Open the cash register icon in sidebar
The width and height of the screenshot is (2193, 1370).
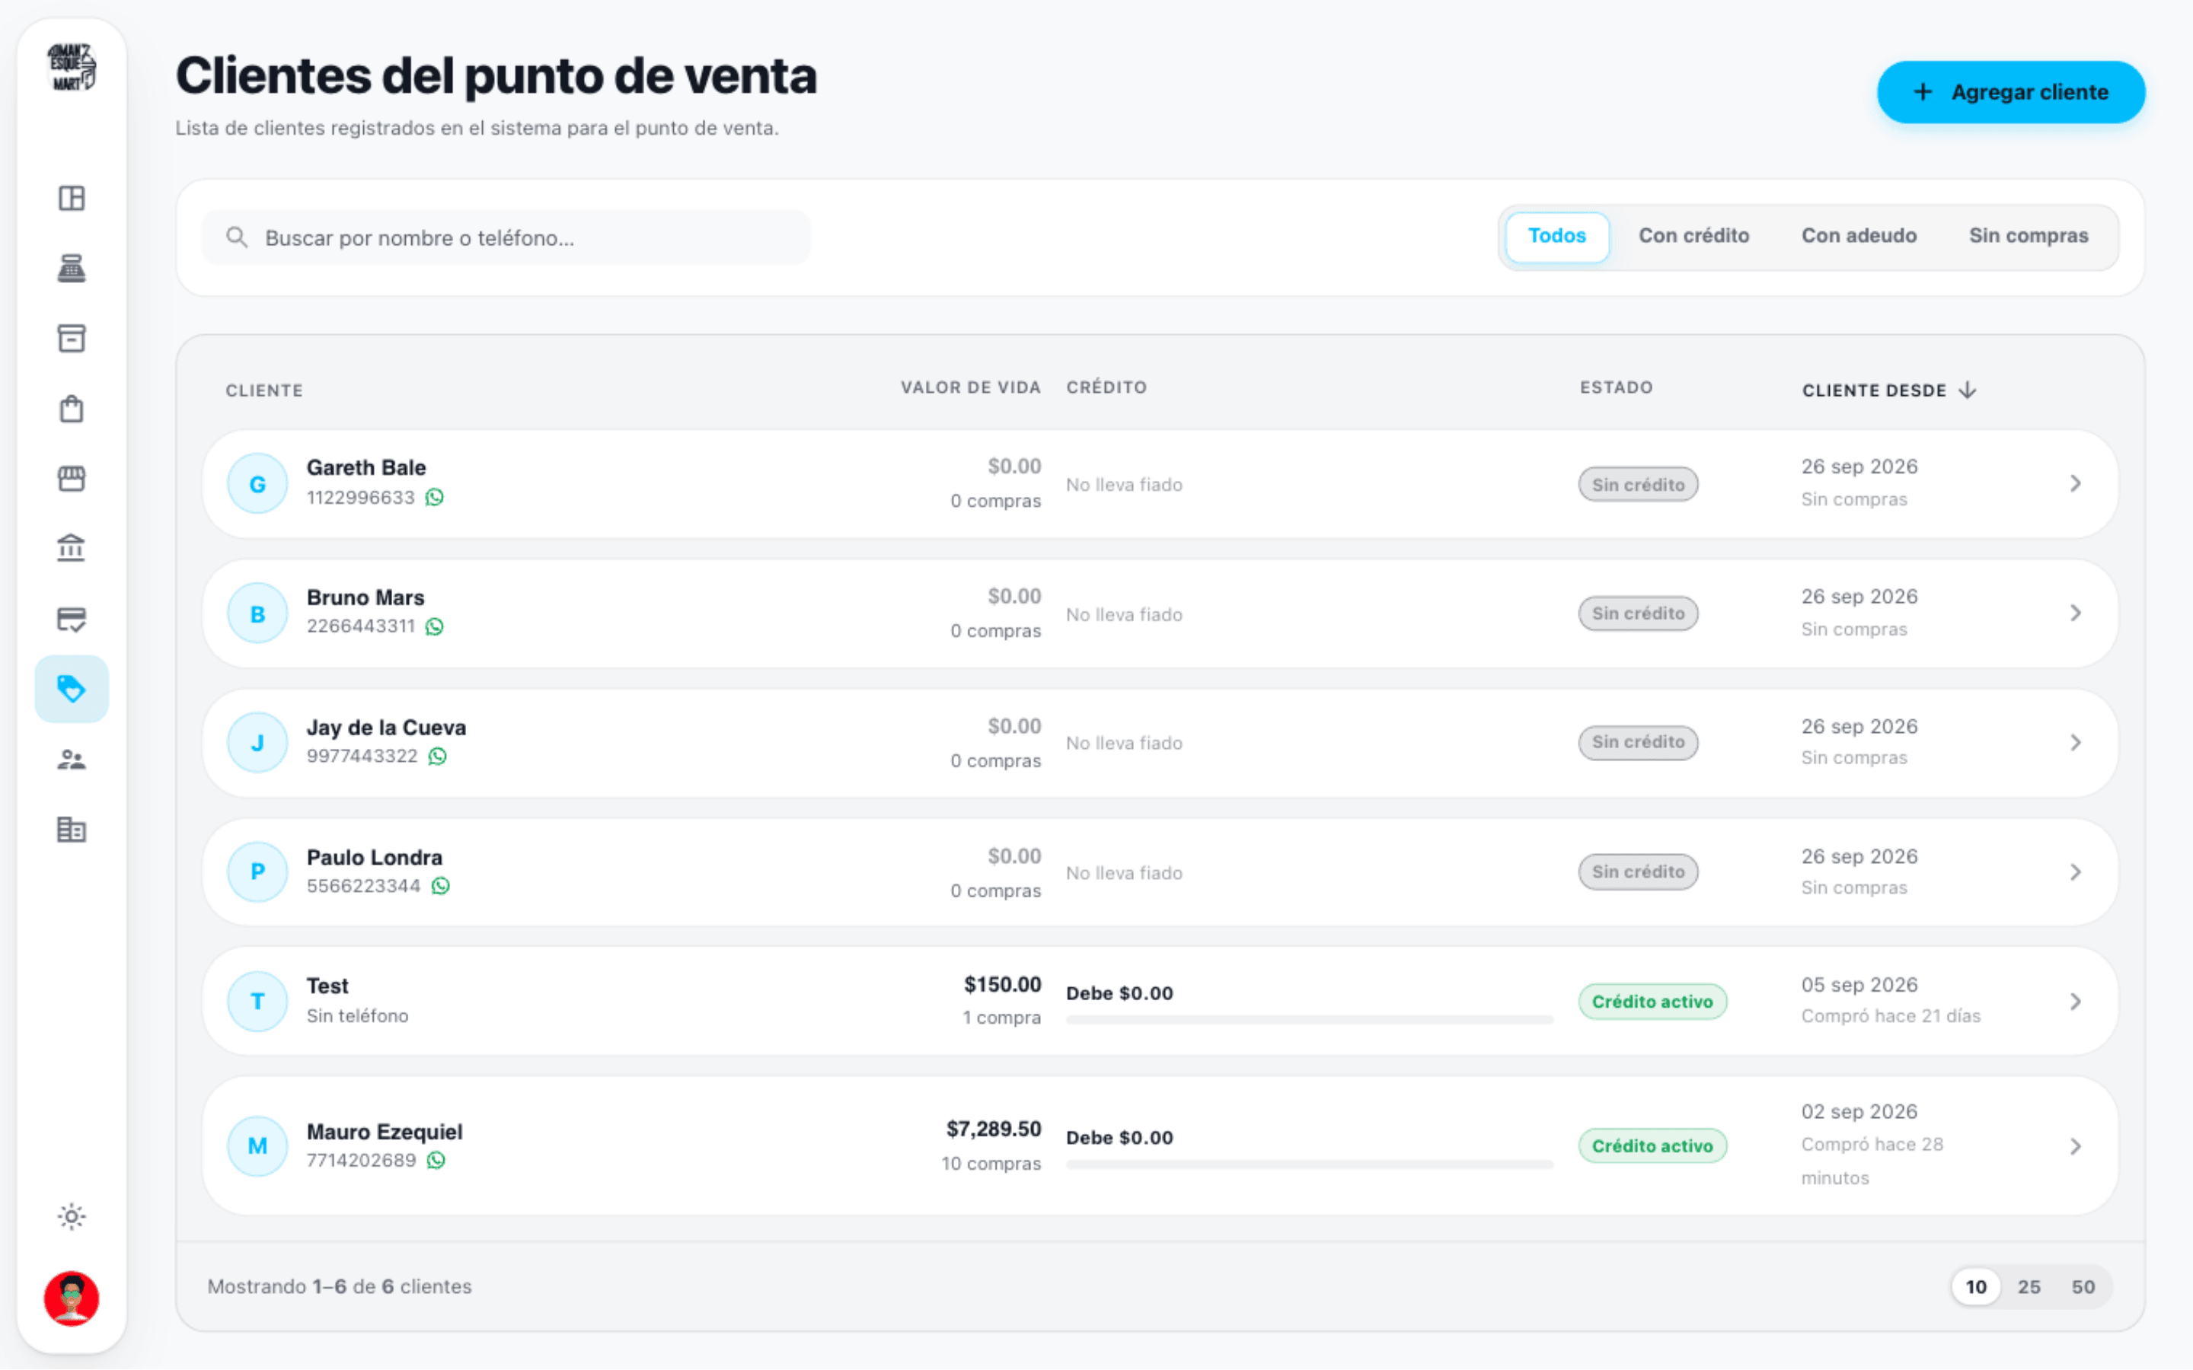point(72,268)
